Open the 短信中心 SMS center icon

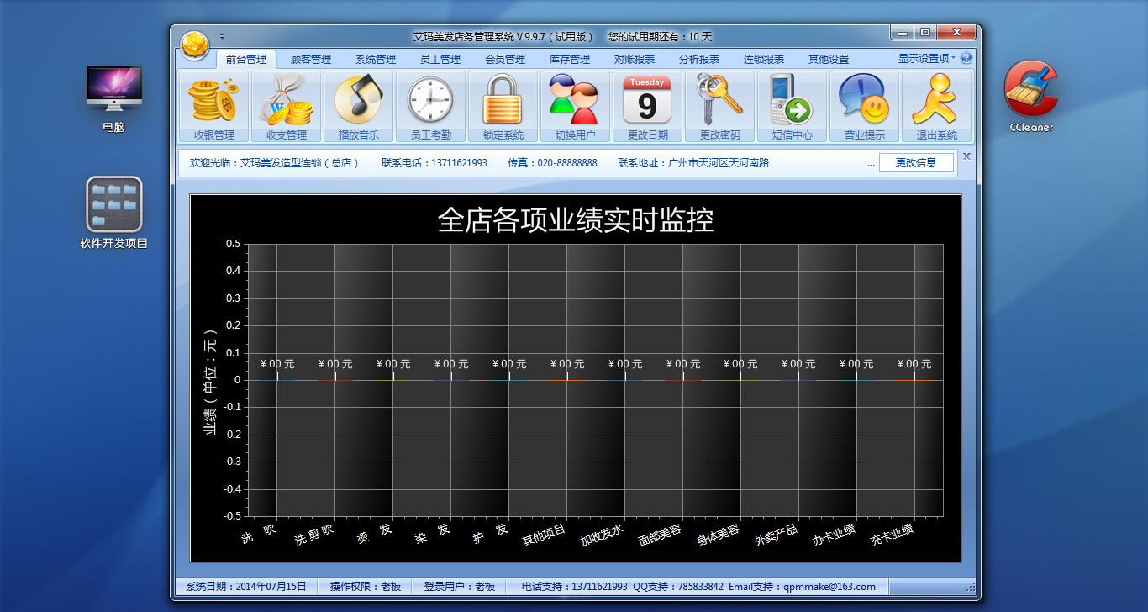coord(791,104)
